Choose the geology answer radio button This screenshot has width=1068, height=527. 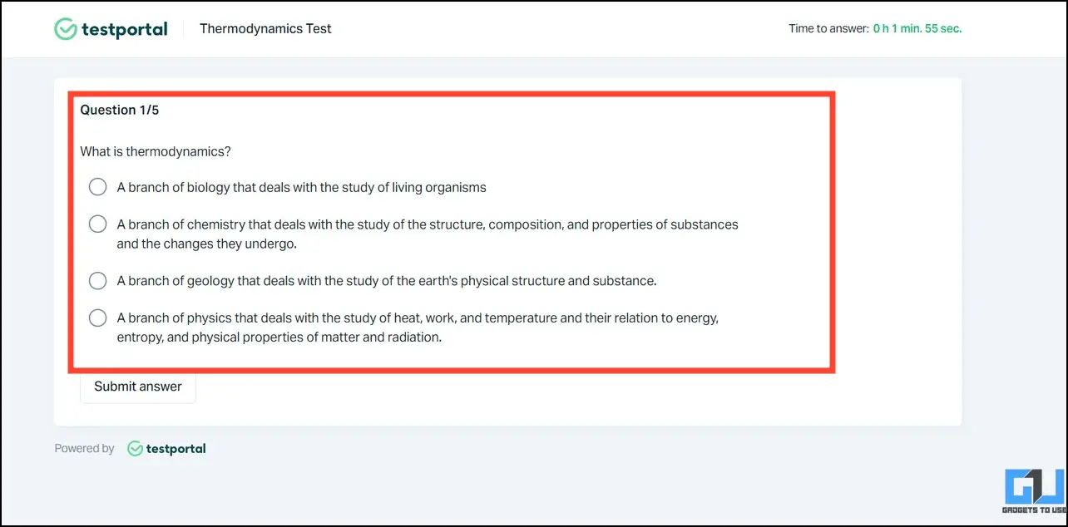(98, 281)
